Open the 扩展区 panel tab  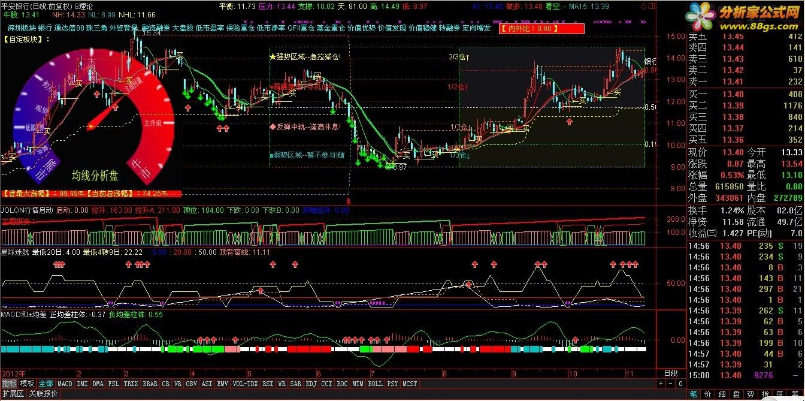click(x=13, y=394)
